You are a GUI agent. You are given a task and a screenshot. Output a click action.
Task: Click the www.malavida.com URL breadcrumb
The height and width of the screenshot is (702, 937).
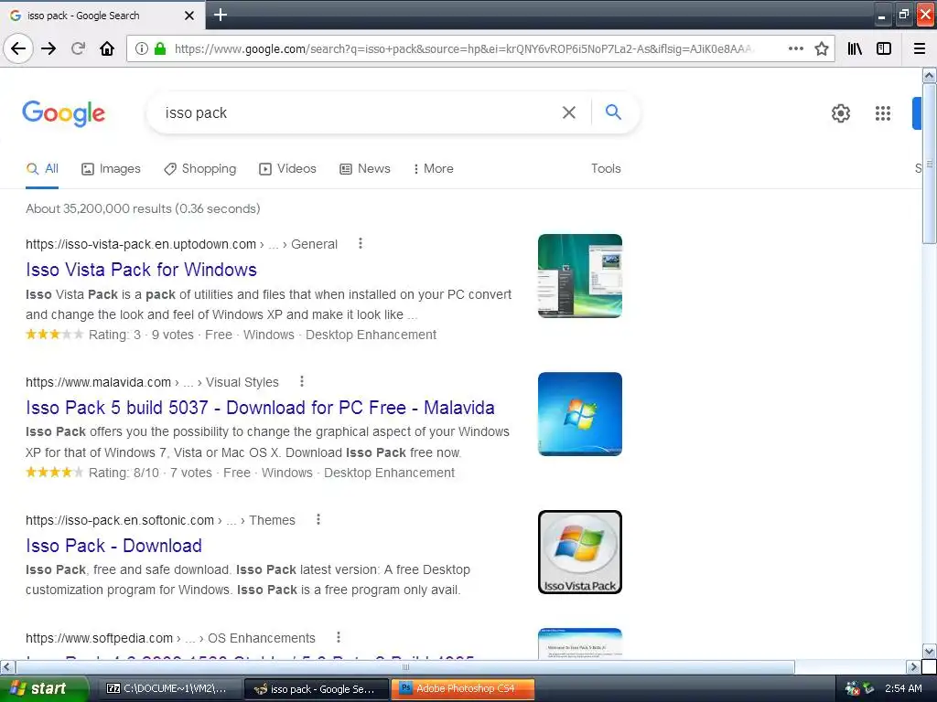(x=98, y=382)
